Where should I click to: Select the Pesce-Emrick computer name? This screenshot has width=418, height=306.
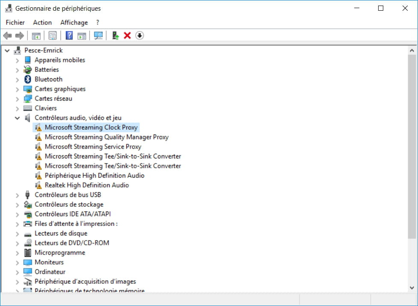43,51
